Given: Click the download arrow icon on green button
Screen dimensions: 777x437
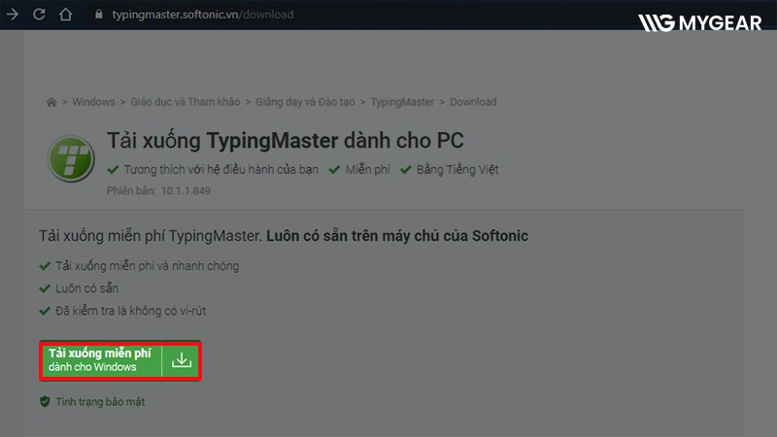Looking at the screenshot, I should point(182,360).
